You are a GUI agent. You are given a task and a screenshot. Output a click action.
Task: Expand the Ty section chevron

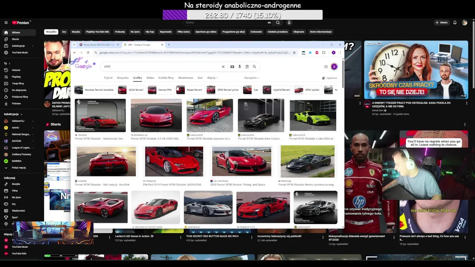click(x=9, y=63)
